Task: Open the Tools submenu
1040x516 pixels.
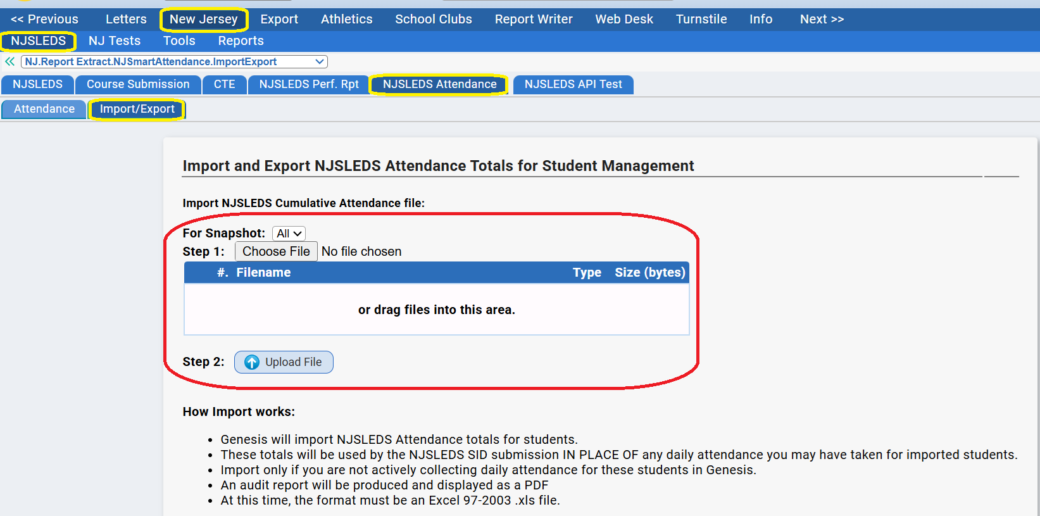Action: point(179,41)
